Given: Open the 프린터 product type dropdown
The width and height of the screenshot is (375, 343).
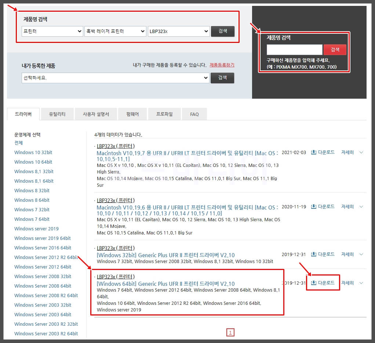Looking at the screenshot, I should [x=52, y=31].
